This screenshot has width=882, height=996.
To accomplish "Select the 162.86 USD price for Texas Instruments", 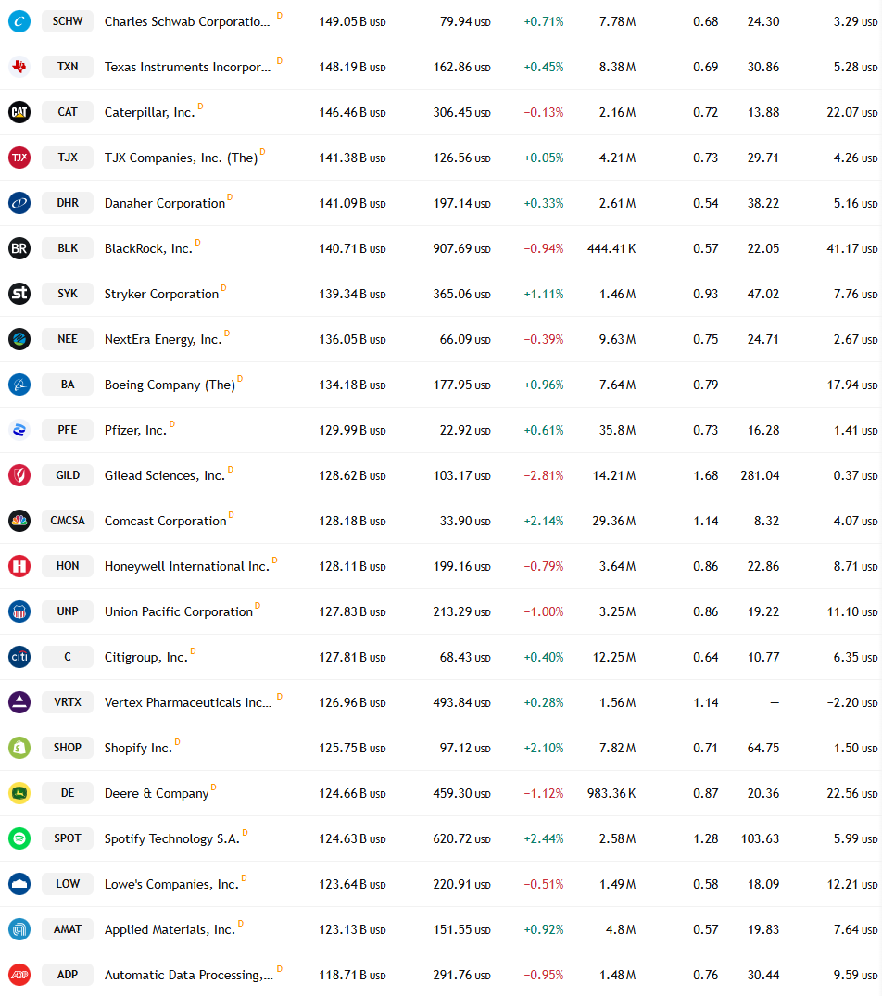I will (x=461, y=67).
